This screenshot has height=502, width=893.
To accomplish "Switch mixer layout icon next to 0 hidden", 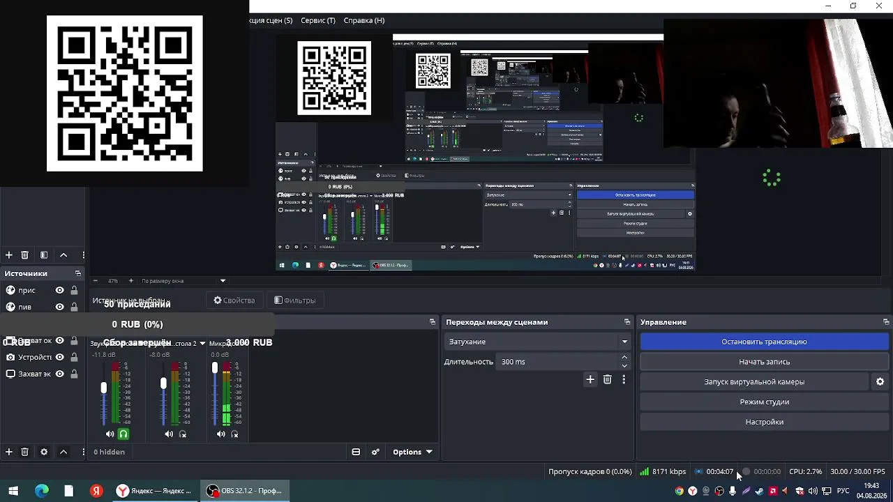I will (356, 452).
